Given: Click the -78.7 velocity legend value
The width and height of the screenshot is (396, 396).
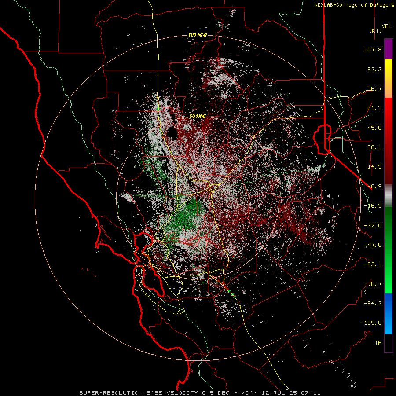Looking at the screenshot, I should [x=373, y=284].
